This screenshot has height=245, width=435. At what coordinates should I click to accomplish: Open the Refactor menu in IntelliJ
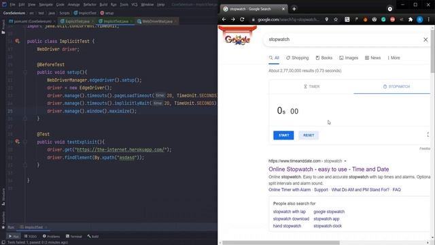[90, 5]
